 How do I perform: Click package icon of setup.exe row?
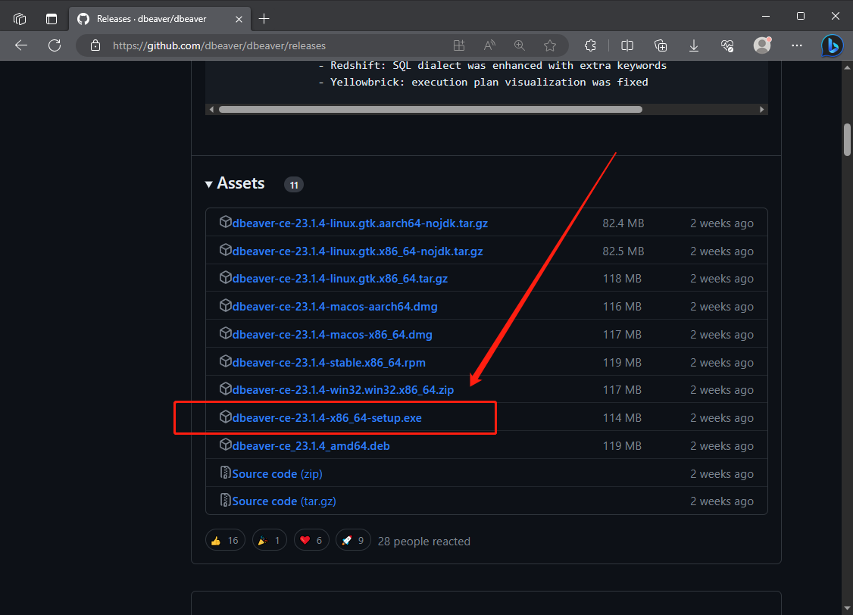[225, 417]
